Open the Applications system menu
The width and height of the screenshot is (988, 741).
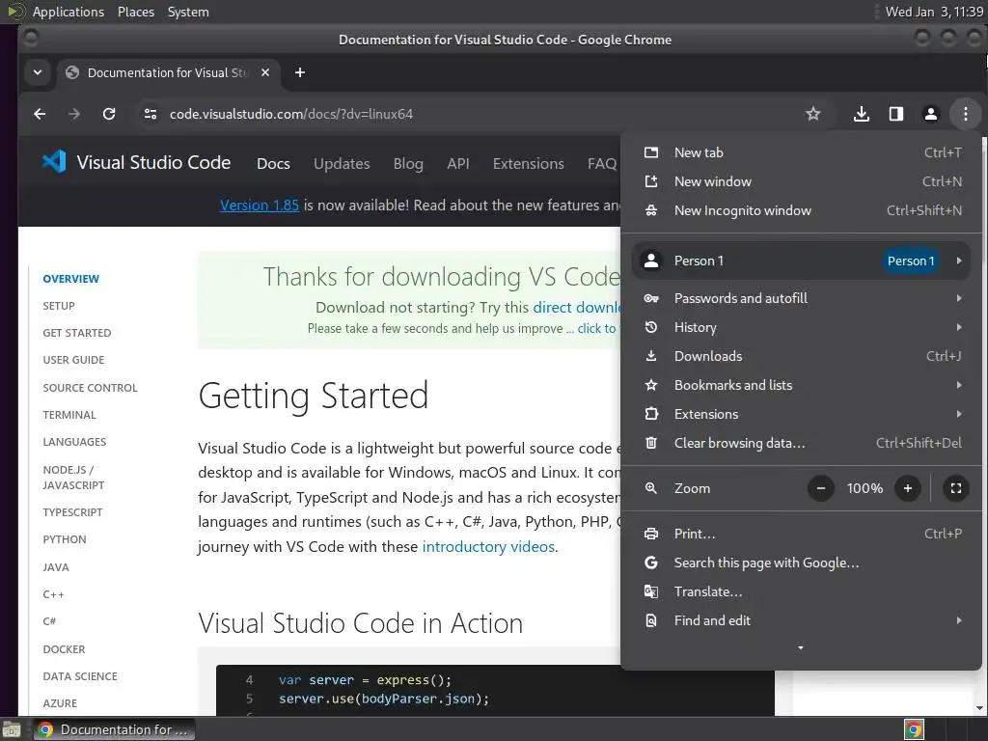[69, 12]
